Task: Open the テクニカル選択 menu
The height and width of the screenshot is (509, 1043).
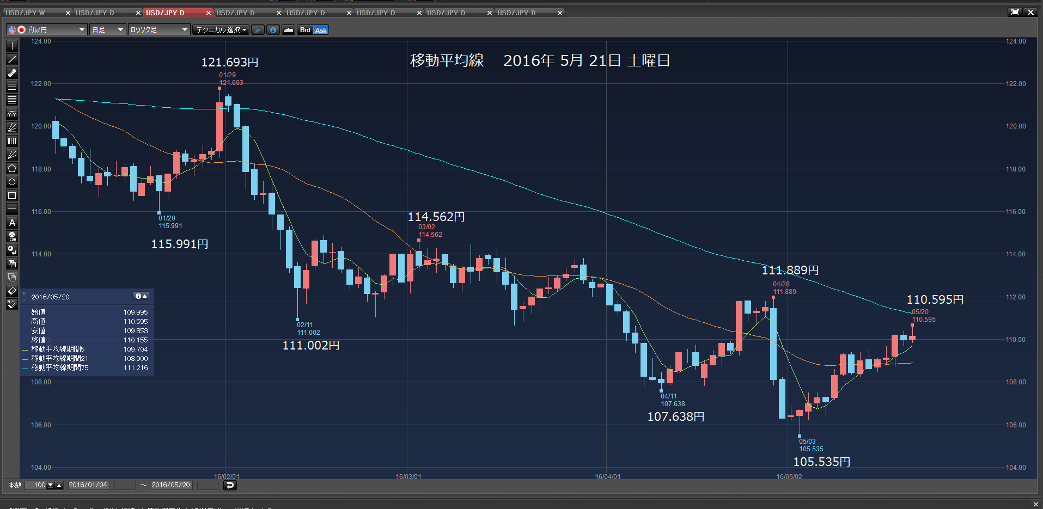Action: [x=221, y=30]
